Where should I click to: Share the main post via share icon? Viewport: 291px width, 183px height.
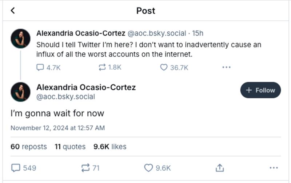(x=220, y=168)
